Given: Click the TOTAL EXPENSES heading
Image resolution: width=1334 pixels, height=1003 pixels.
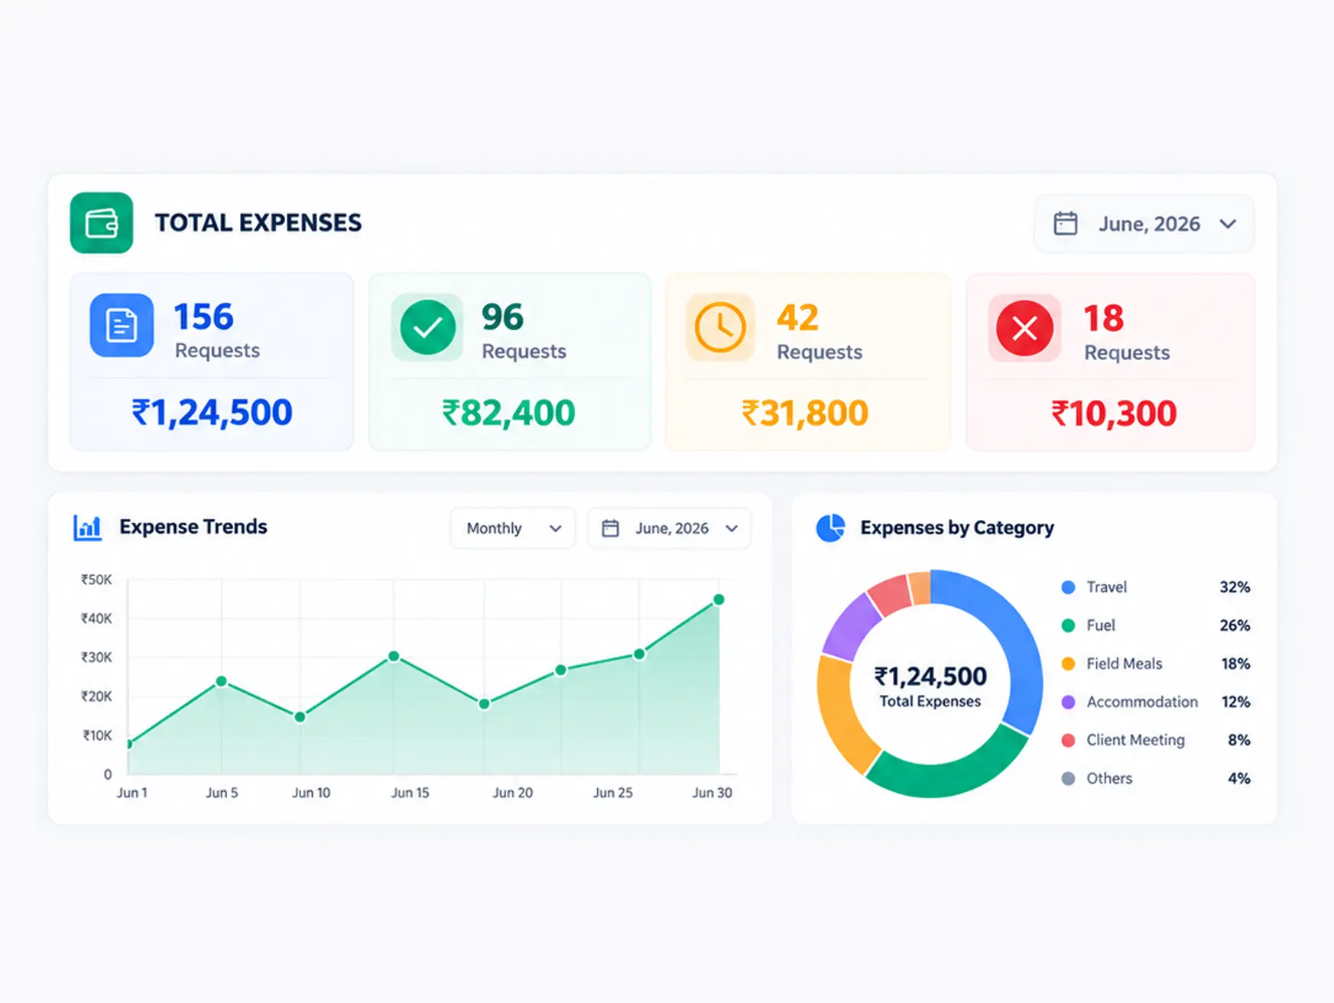Looking at the screenshot, I should click(x=258, y=222).
